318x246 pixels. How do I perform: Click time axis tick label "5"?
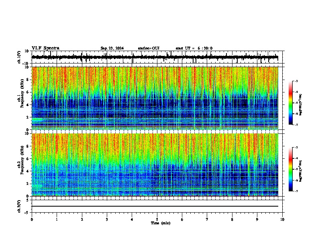click(x=157, y=219)
